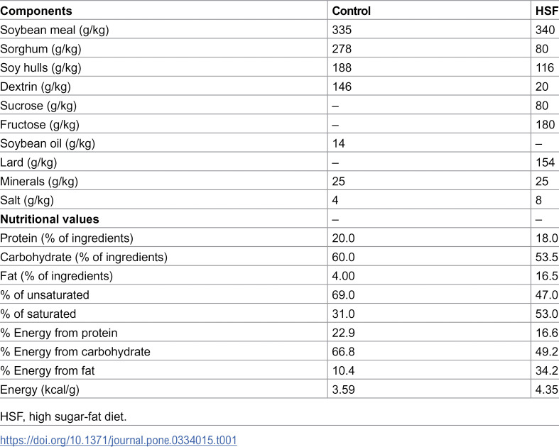Screen dimensions: 559x447
Task: Select the Nutritional values subheading
Action: point(50,219)
